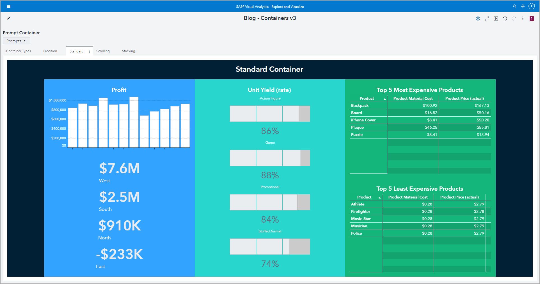Open the Standard tab overflow menu

(x=89, y=51)
